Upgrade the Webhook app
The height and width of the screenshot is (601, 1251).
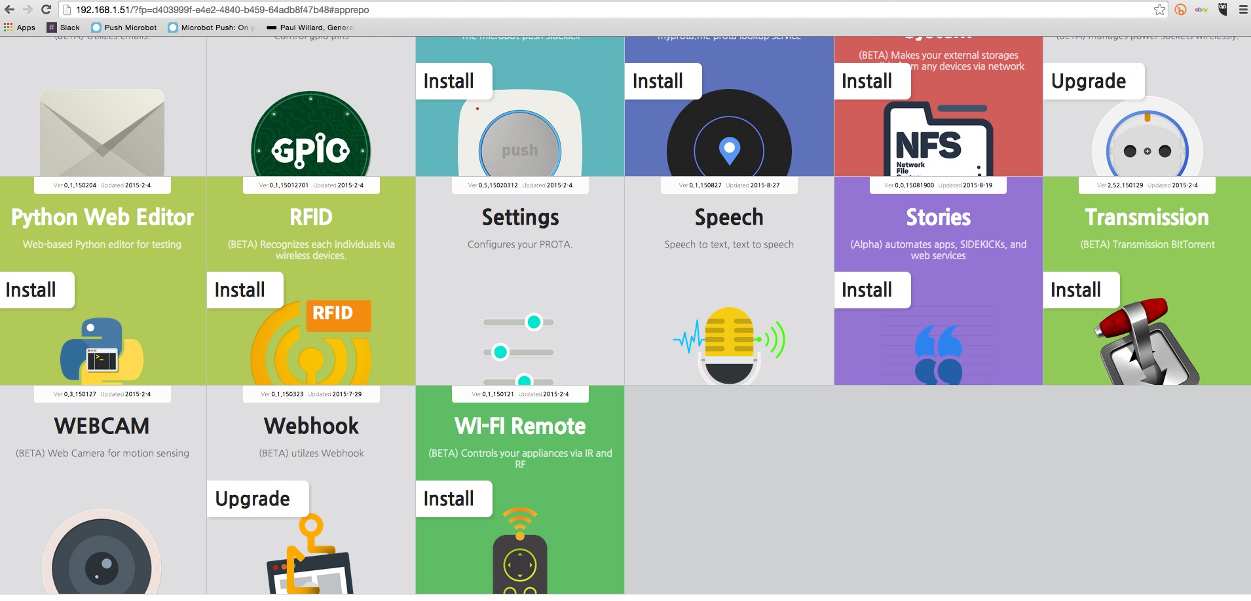click(258, 499)
